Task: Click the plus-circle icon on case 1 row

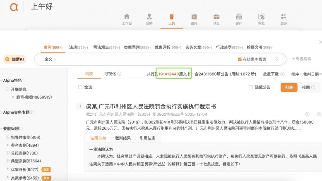Action: (307, 114)
